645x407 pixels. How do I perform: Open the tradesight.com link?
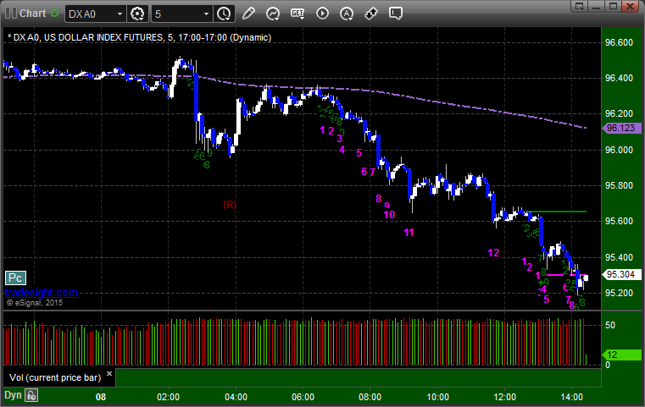point(42,293)
